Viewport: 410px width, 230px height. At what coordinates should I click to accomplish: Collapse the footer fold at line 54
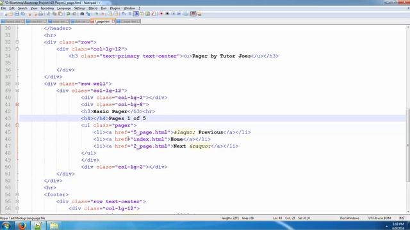17,194
